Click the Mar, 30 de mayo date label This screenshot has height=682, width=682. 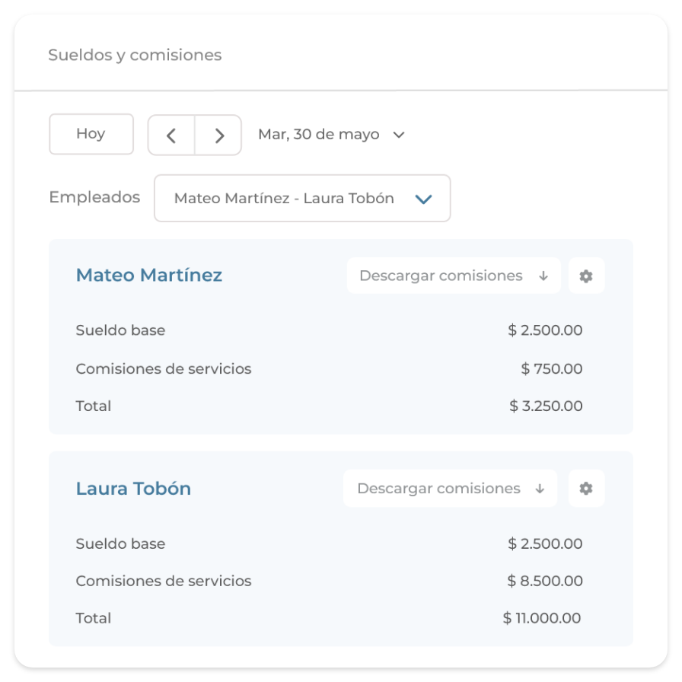coord(319,135)
